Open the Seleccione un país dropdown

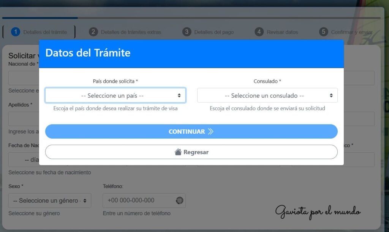pyautogui.click(x=115, y=95)
